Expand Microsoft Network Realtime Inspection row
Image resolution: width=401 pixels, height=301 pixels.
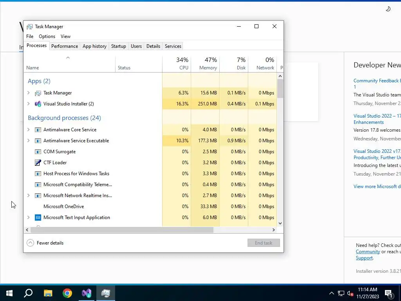(28, 196)
